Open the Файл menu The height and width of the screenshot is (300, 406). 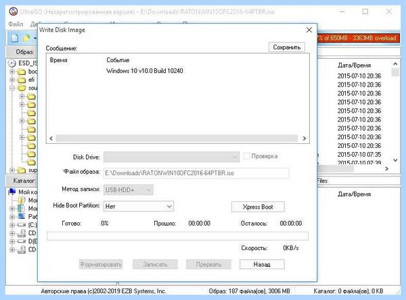[x=16, y=24]
